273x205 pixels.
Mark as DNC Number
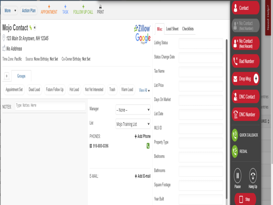click(245, 114)
